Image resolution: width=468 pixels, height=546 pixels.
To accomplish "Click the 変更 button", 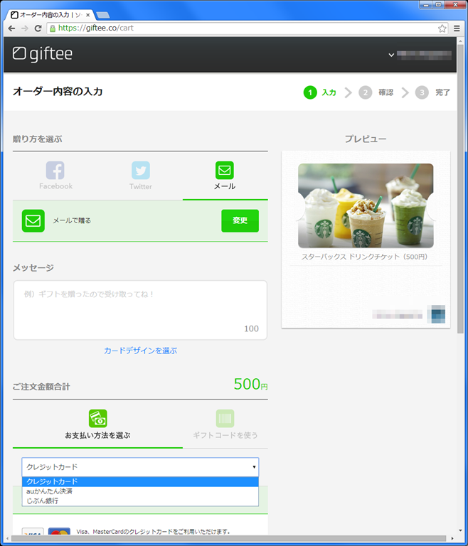I will pyautogui.click(x=240, y=221).
